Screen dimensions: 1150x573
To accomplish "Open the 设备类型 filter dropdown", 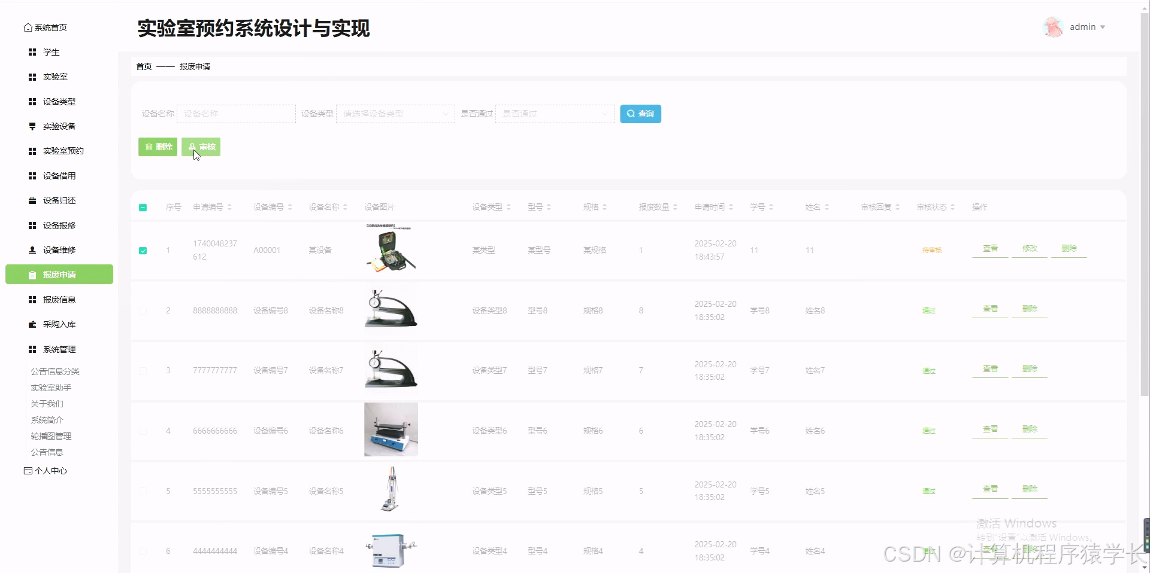I will click(x=395, y=114).
